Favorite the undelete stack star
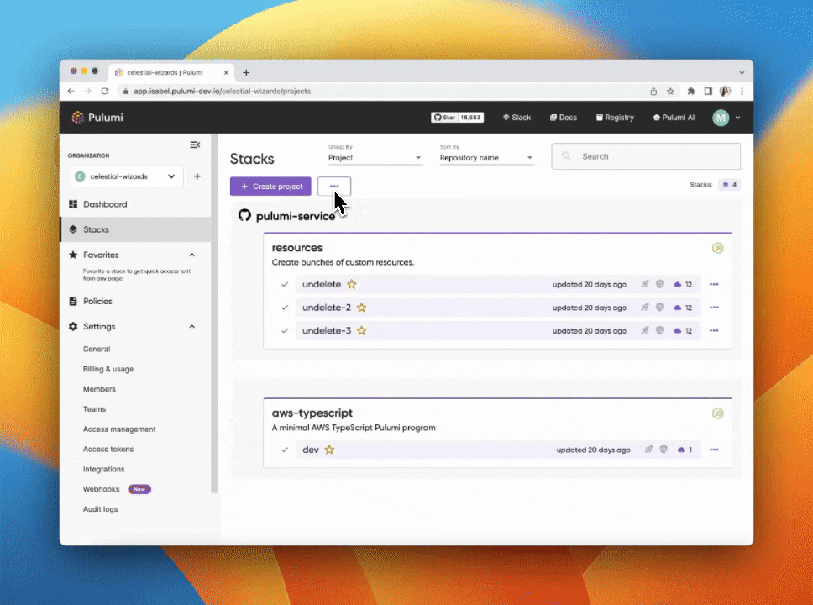This screenshot has width=813, height=605. (352, 284)
